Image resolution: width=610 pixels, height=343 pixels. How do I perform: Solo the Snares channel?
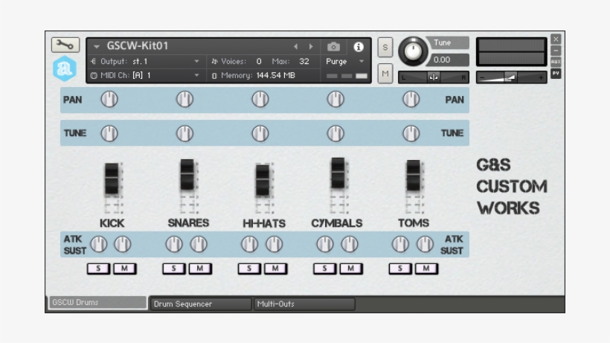tap(174, 269)
